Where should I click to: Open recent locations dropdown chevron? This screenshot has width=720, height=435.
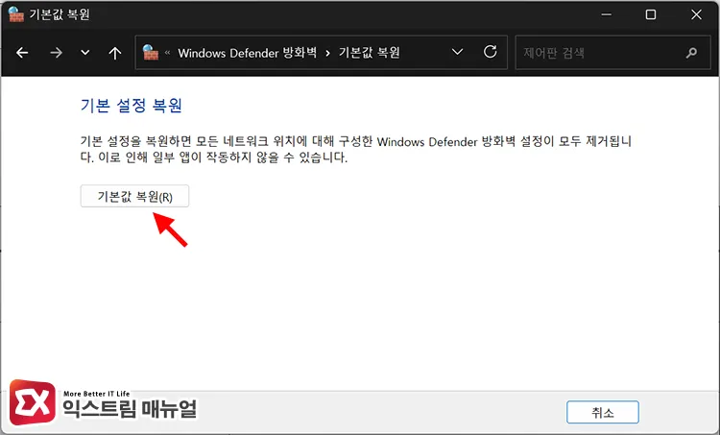click(85, 53)
